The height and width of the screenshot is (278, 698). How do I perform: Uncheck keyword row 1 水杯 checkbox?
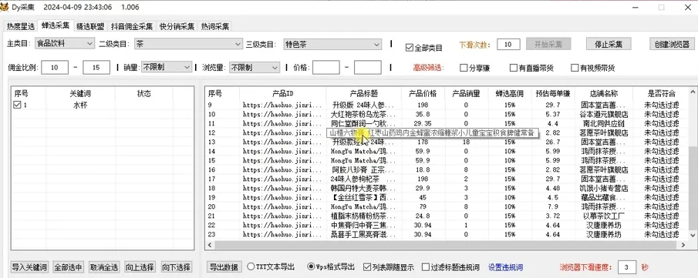pos(18,105)
